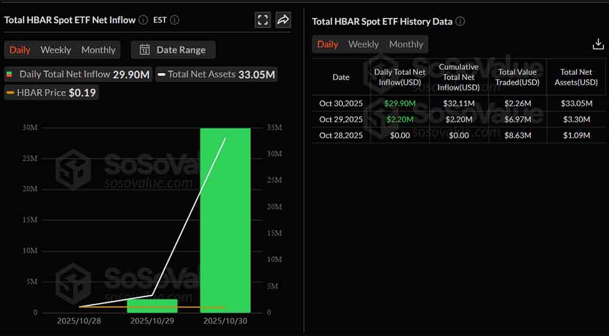Click the $1.09M net assets cell
This screenshot has height=336, width=609.
576,135
